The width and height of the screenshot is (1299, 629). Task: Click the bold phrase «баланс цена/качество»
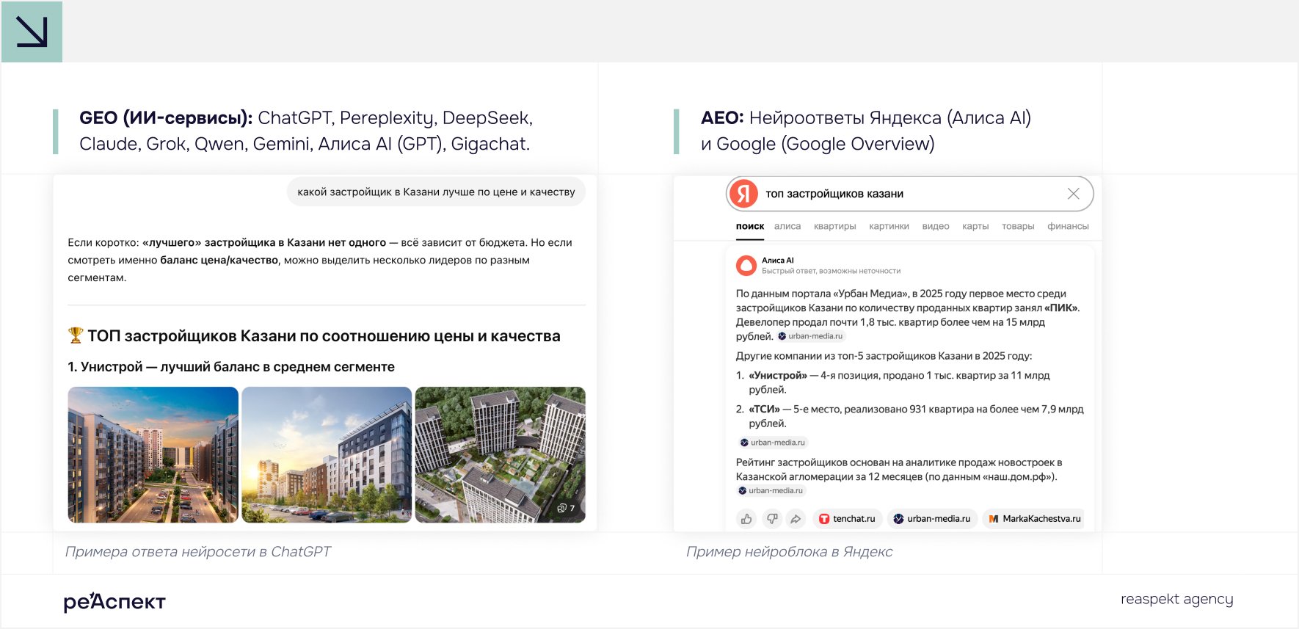pyautogui.click(x=219, y=260)
